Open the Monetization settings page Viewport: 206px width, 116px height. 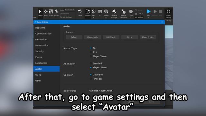point(46,45)
